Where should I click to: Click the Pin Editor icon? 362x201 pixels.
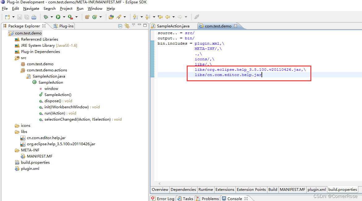197,17
